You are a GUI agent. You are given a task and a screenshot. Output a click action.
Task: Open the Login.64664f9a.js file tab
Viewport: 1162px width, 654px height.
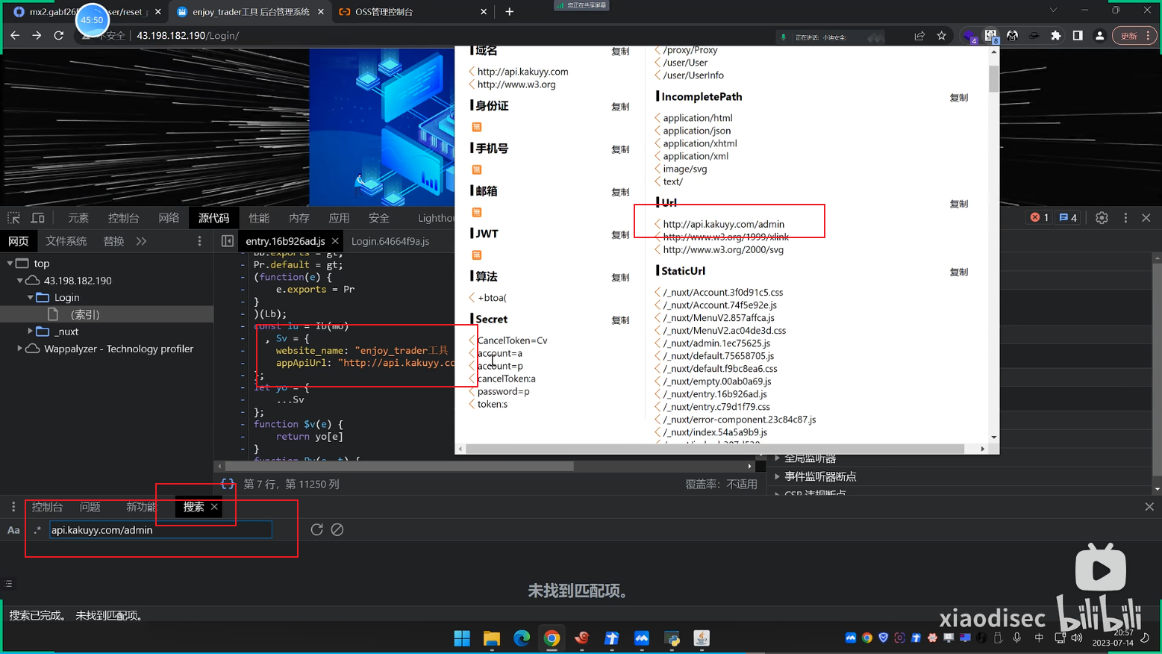(x=390, y=241)
